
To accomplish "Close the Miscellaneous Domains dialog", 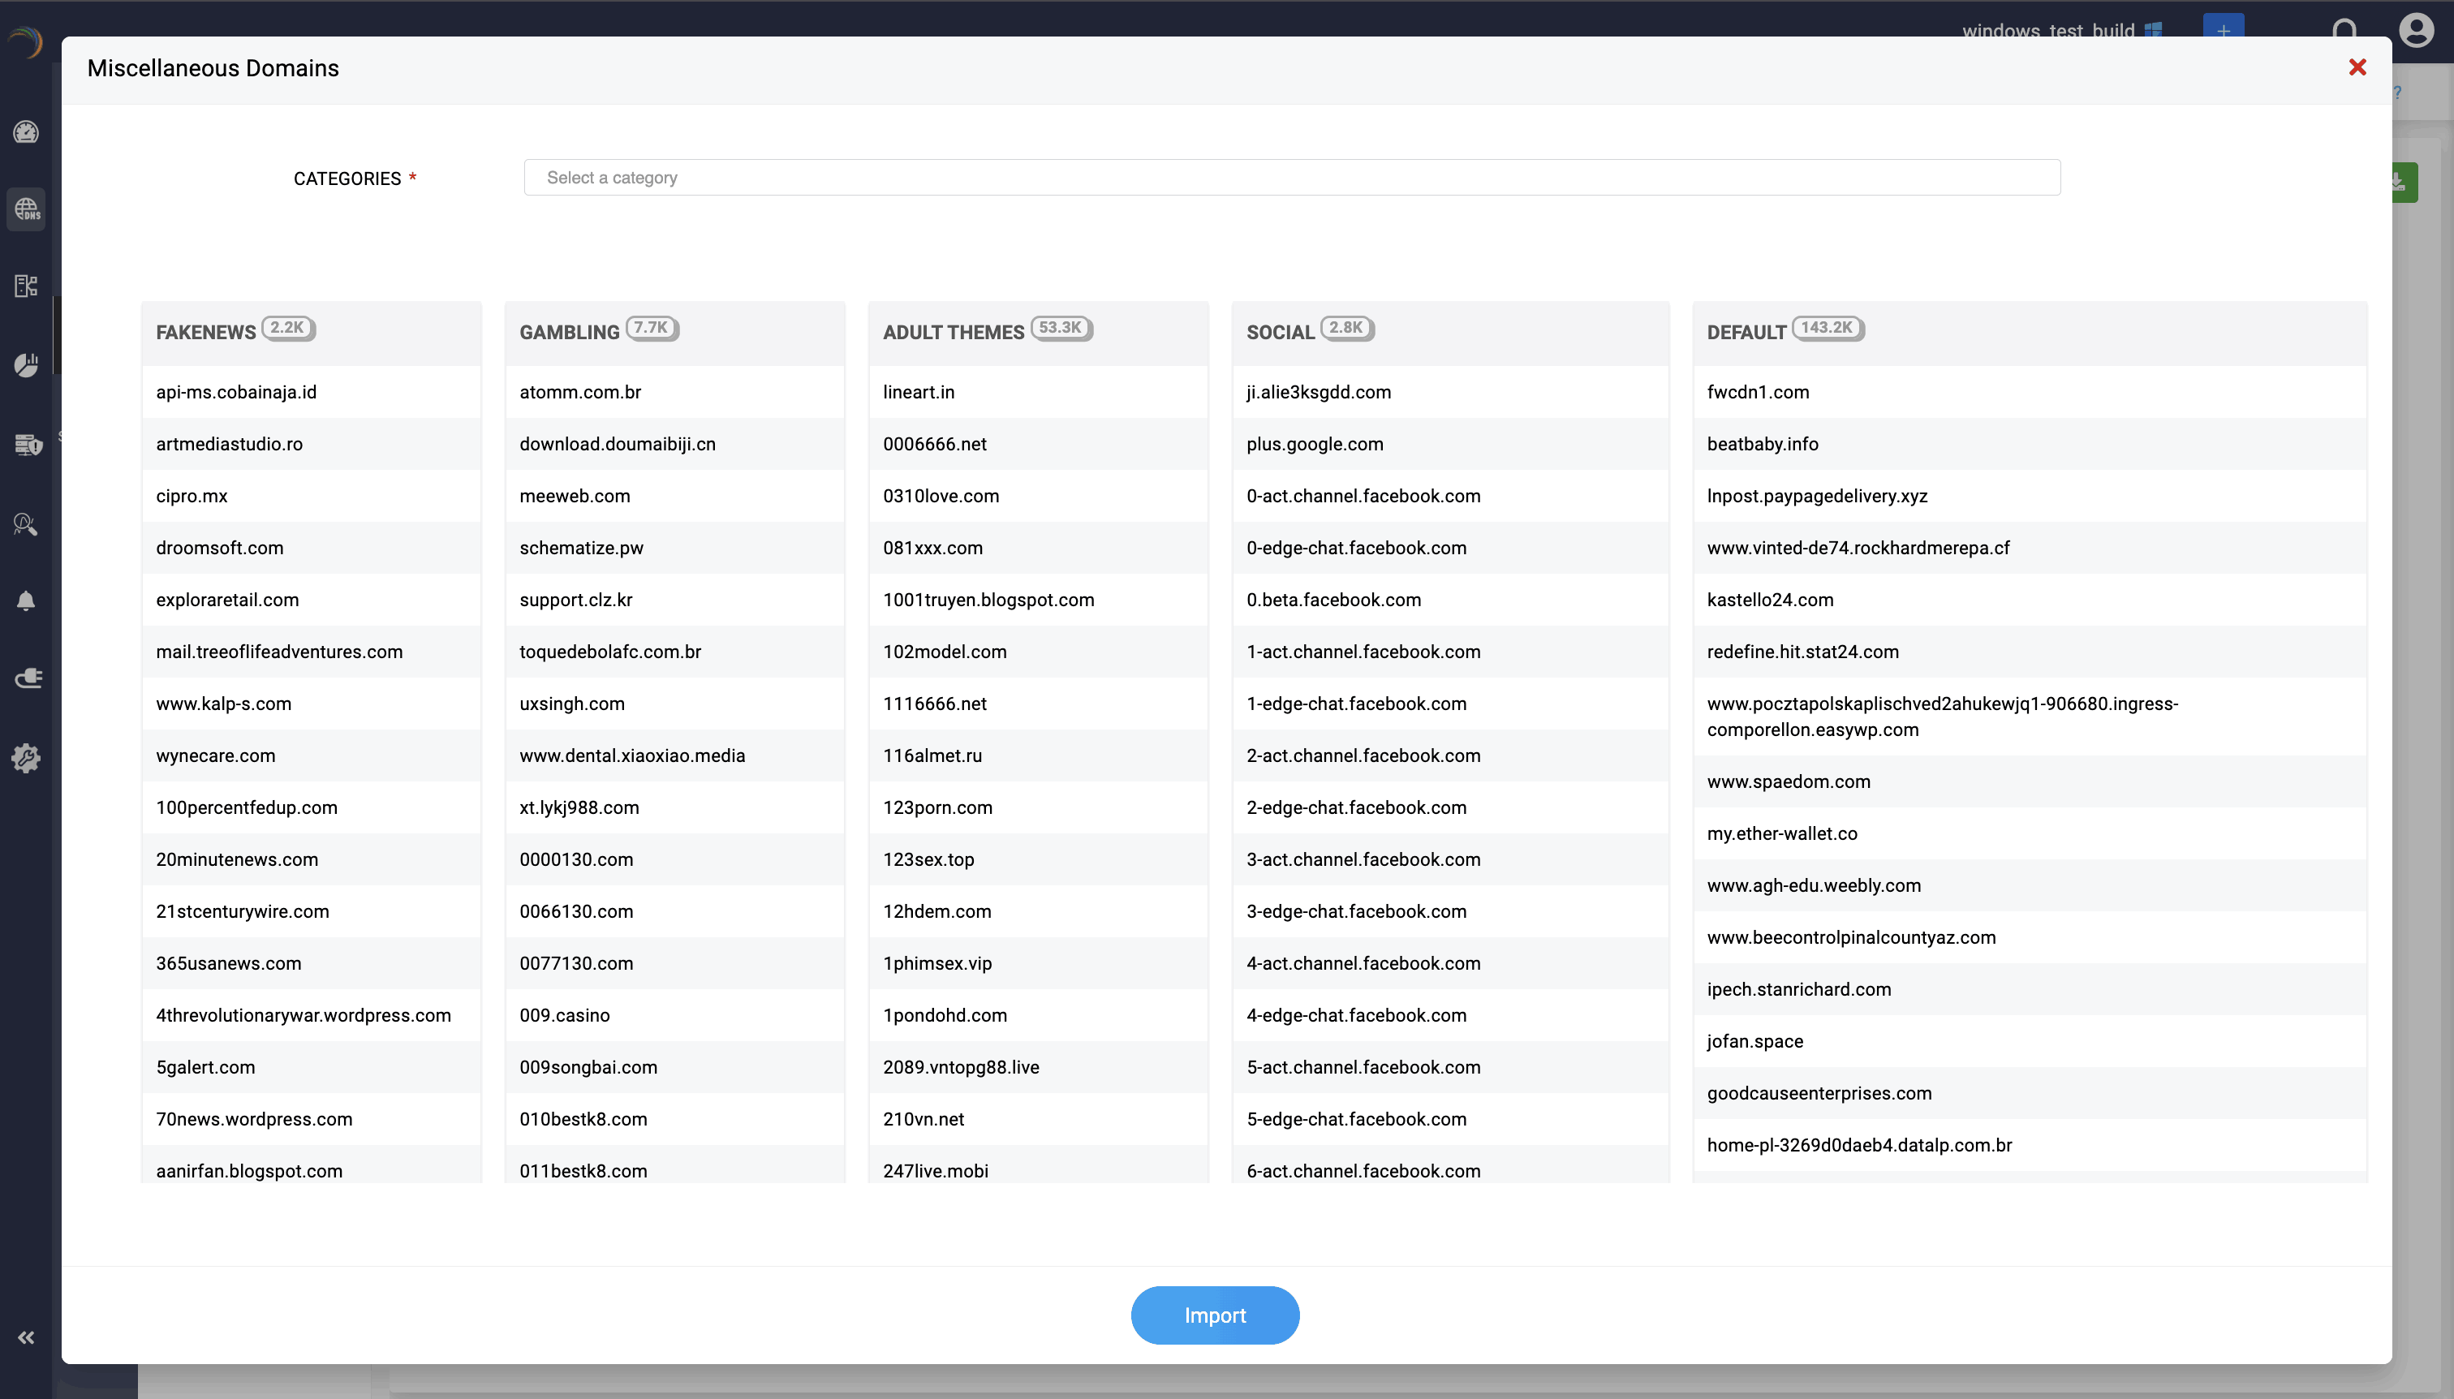I will [2357, 67].
